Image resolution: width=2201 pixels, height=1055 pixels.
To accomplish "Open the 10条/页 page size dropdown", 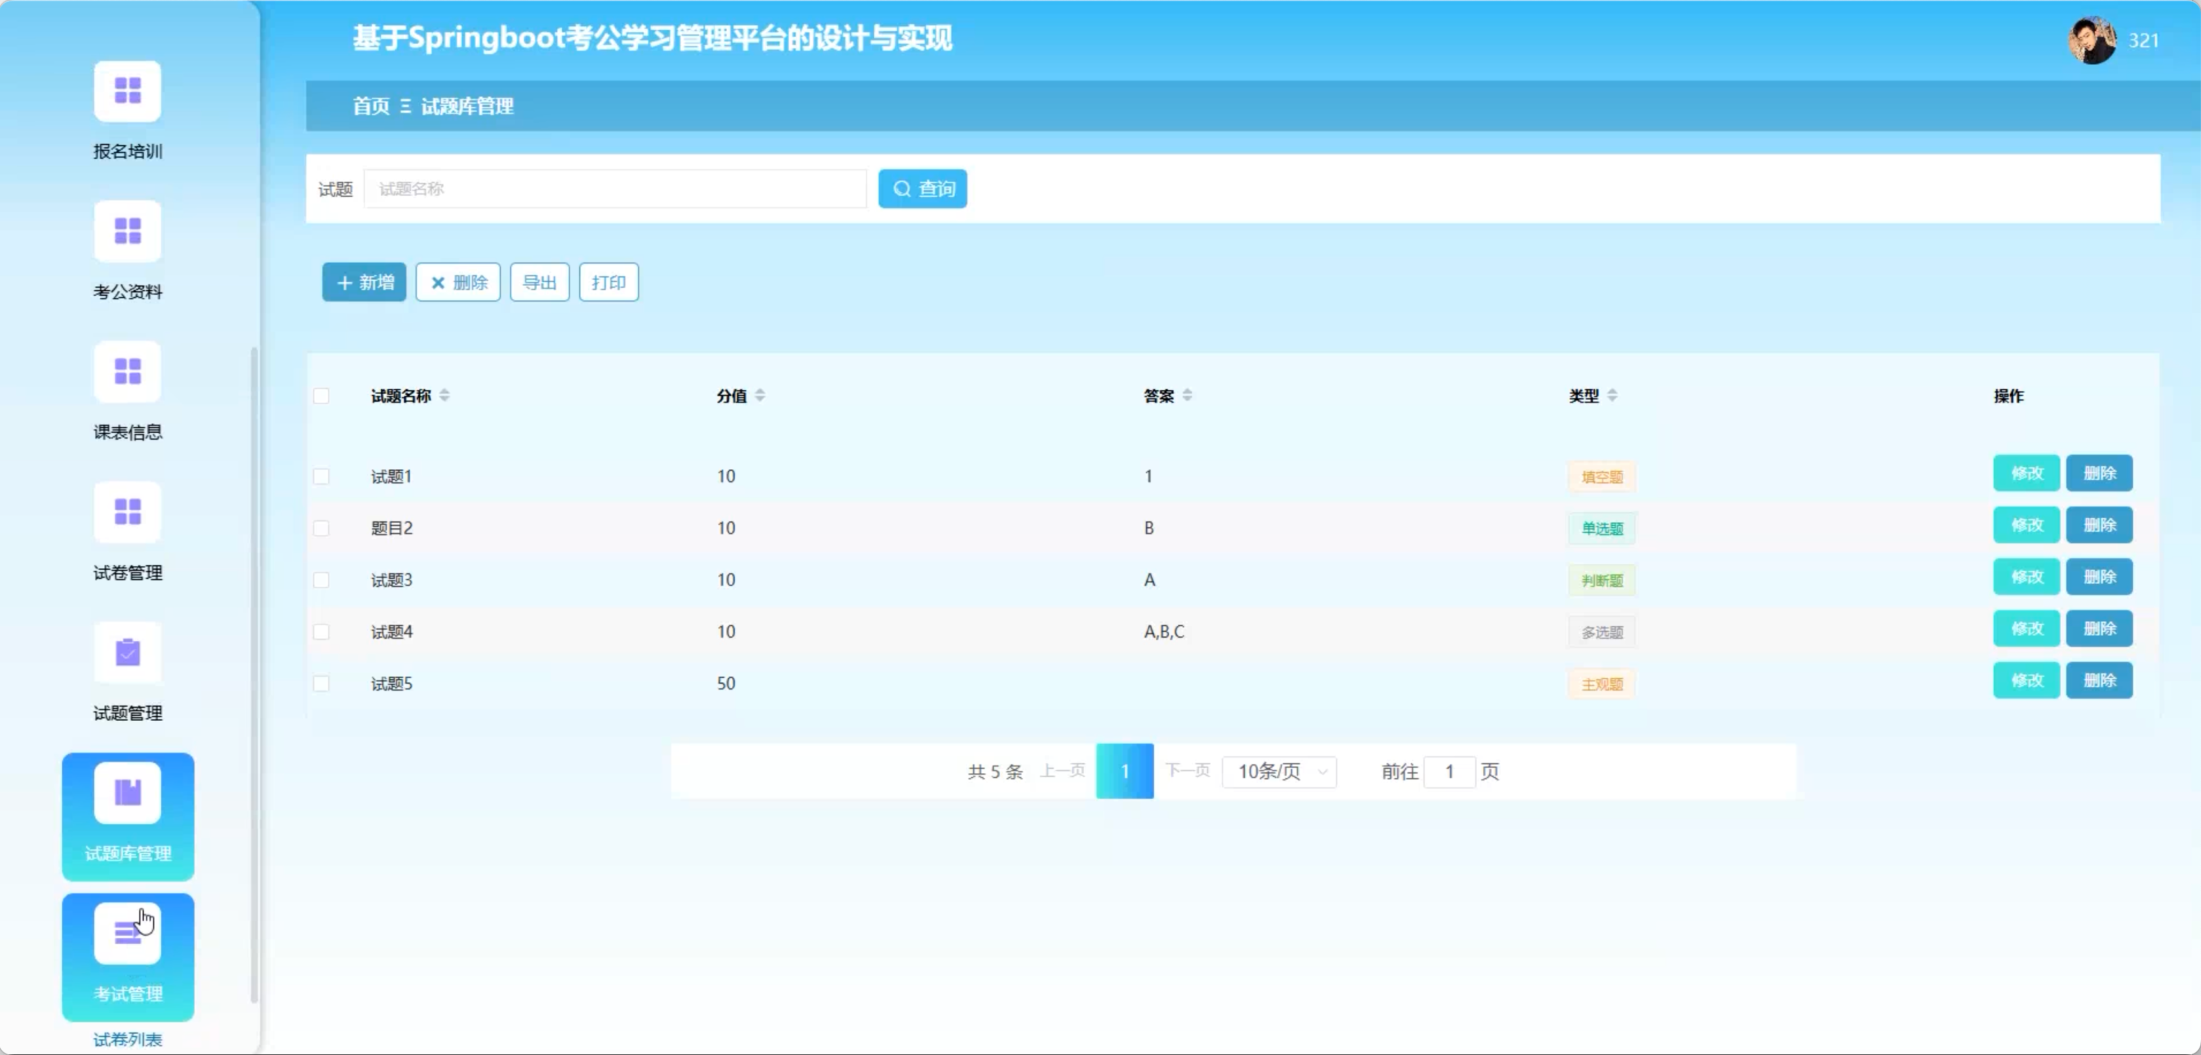I will tap(1279, 771).
